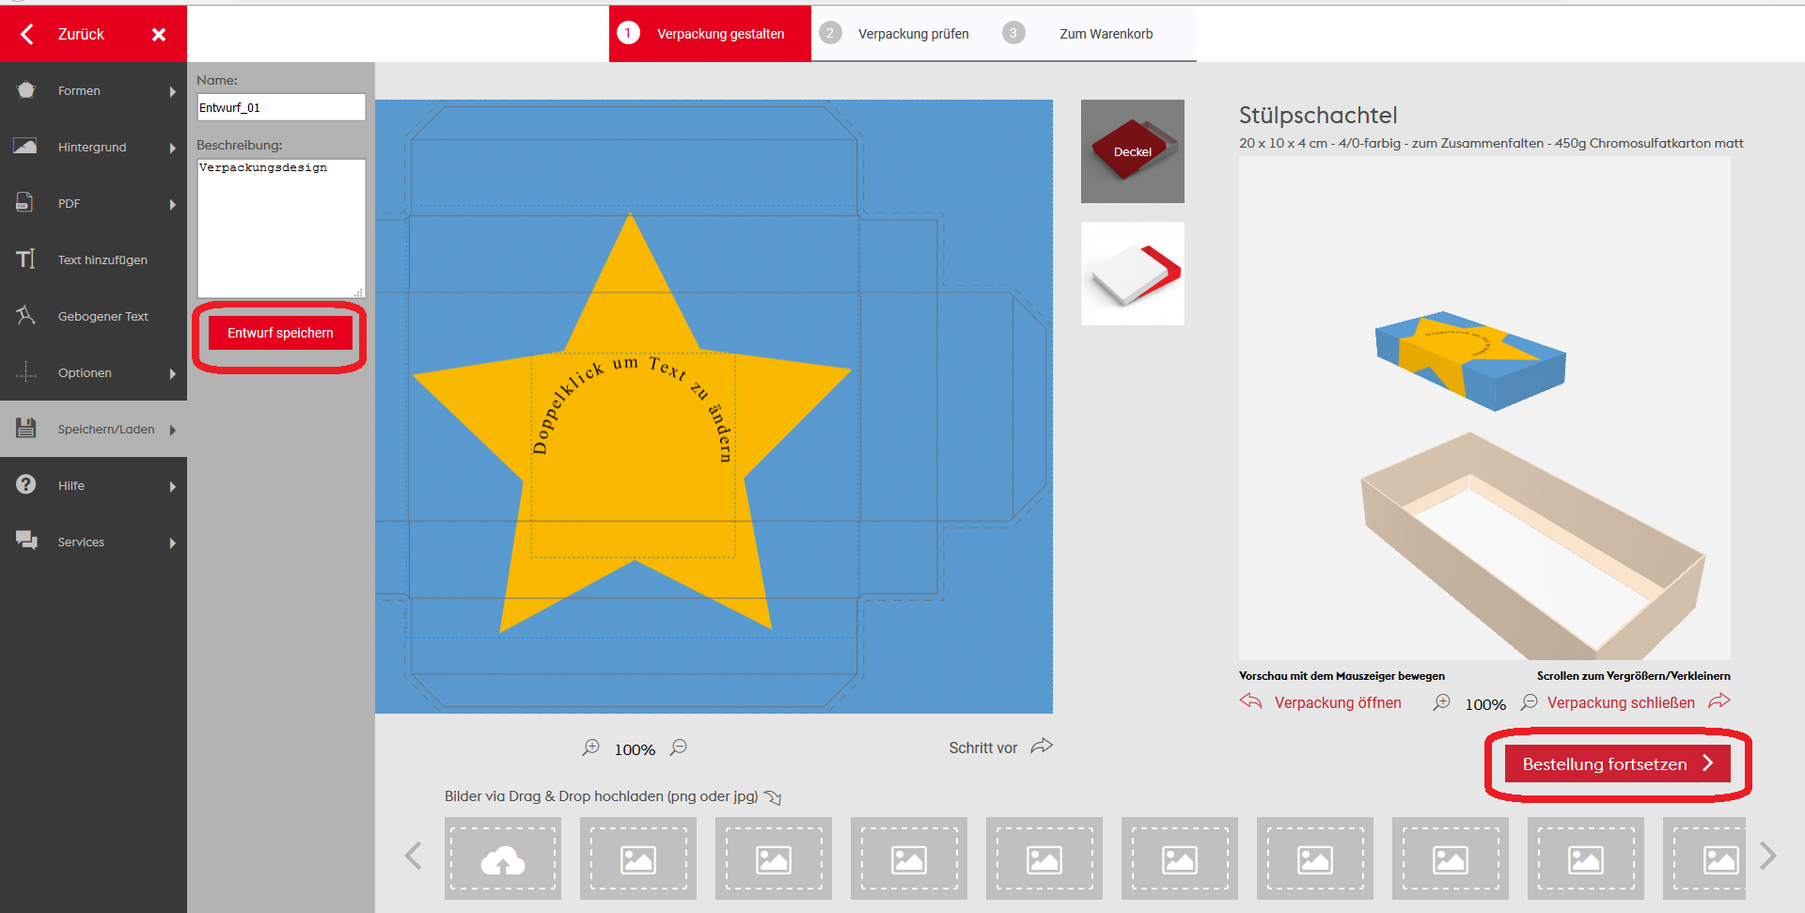Go to step Zum Warenkorb
The width and height of the screenshot is (1805, 913).
click(x=1105, y=34)
